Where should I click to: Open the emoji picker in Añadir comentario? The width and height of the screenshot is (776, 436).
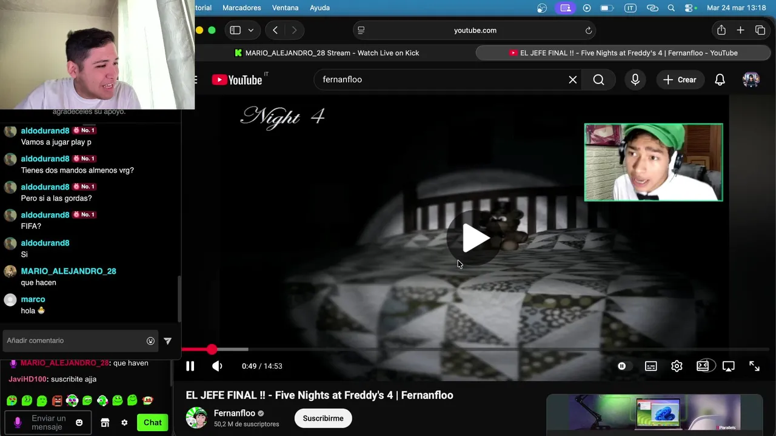[150, 341]
